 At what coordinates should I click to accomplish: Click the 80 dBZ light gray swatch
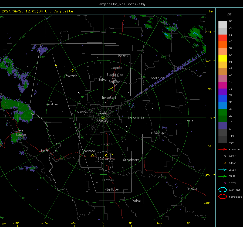(222, 24)
